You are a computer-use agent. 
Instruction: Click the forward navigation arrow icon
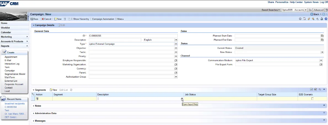[324, 14]
